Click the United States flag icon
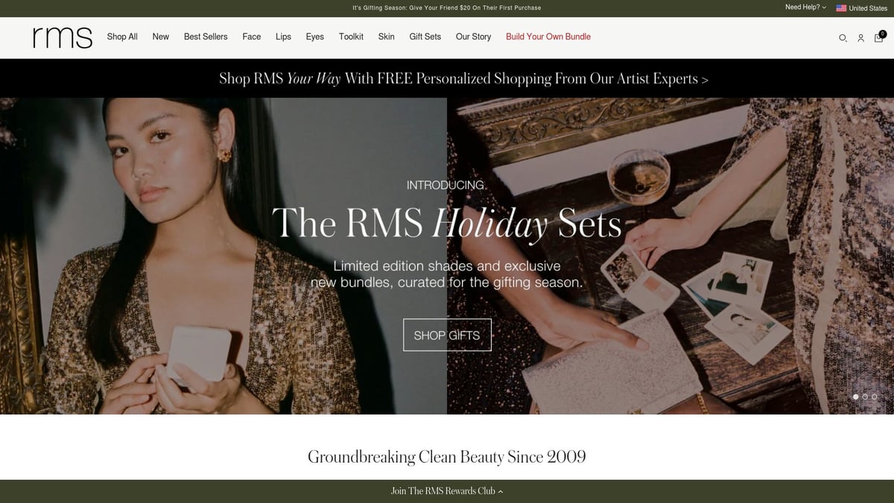 [x=841, y=8]
